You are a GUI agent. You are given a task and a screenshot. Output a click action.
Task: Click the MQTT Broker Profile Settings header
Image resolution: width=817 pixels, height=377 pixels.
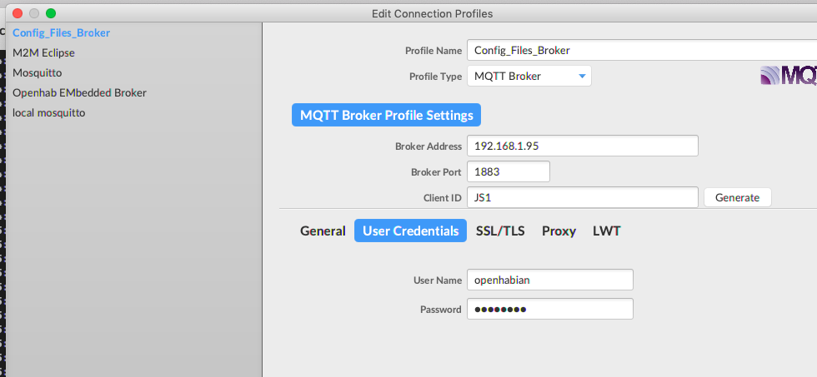(386, 115)
